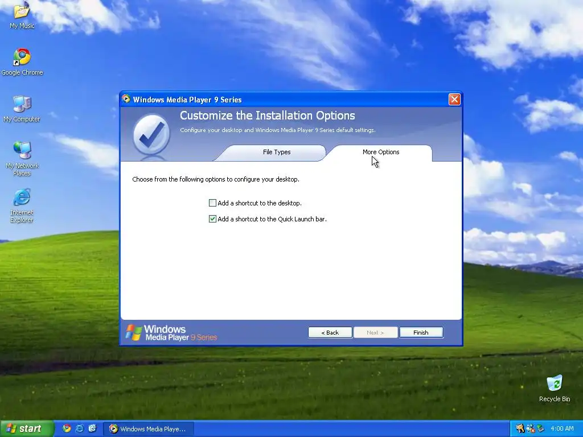Click the 'Choose from the following options' text

tap(216, 179)
